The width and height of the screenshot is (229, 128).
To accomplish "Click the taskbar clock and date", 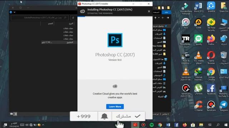I will (14, 125).
